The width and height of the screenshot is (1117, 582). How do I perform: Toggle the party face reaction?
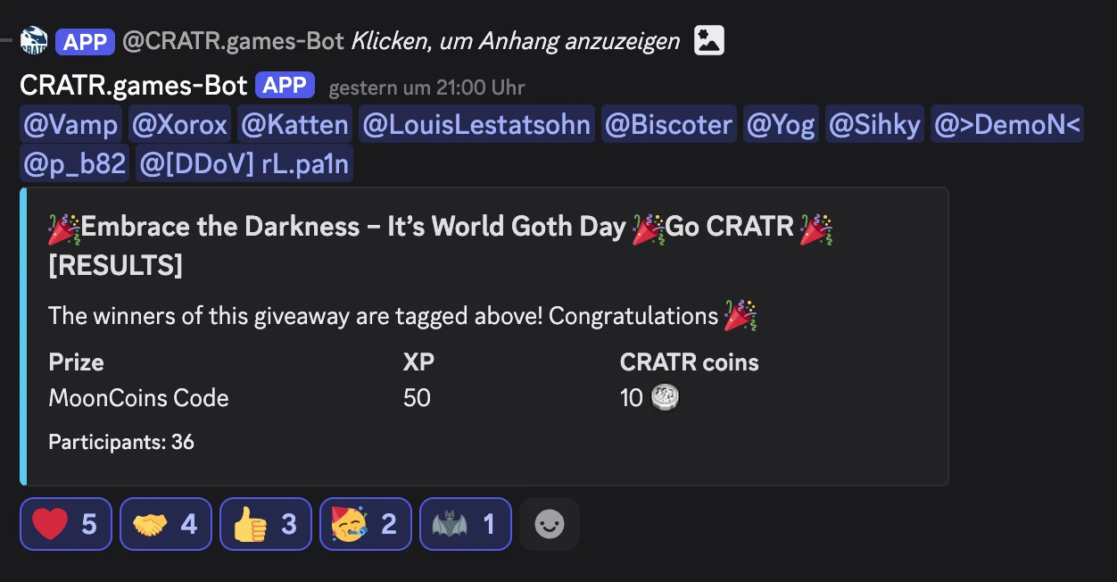pos(366,524)
